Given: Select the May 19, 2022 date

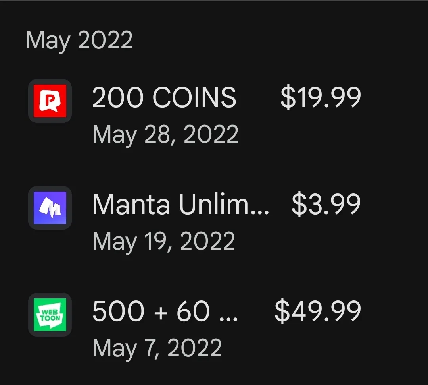Looking at the screenshot, I should (x=163, y=241).
